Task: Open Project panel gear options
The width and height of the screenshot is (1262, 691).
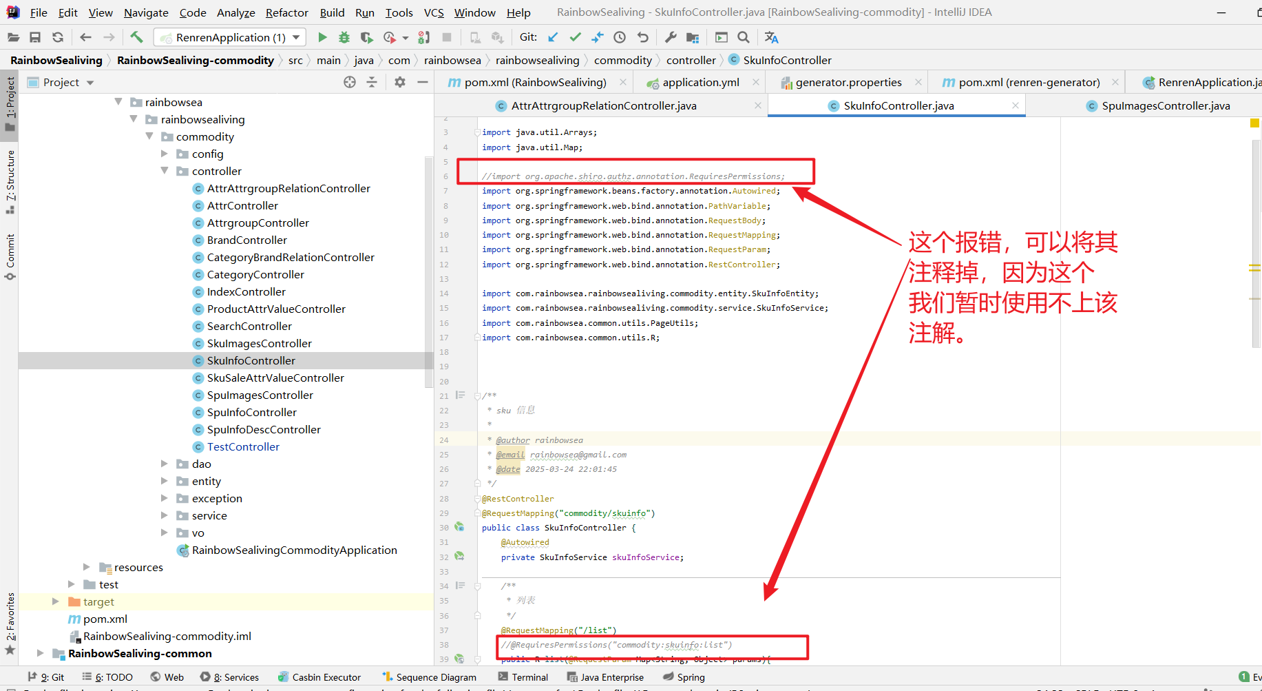Action: [400, 83]
